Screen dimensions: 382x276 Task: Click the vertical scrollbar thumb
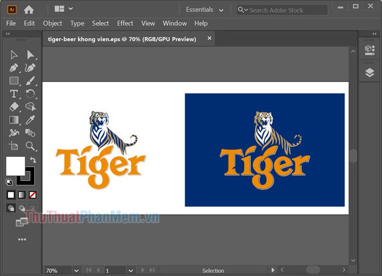[353, 155]
